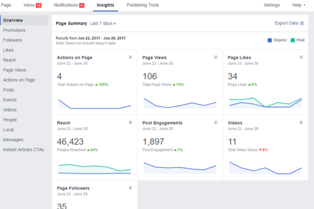Open Actions on Page in the sidebar
Image resolution: width=314 pixels, height=209 pixels.
[19, 80]
